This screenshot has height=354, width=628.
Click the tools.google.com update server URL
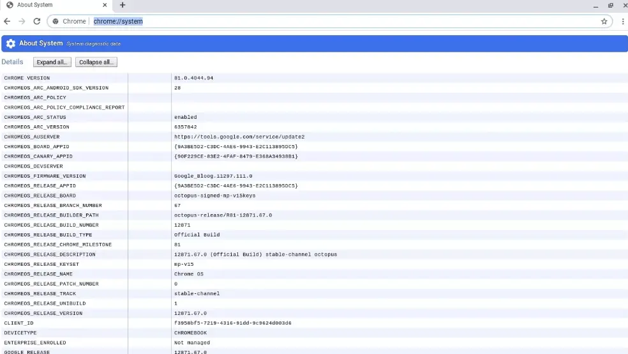click(239, 137)
